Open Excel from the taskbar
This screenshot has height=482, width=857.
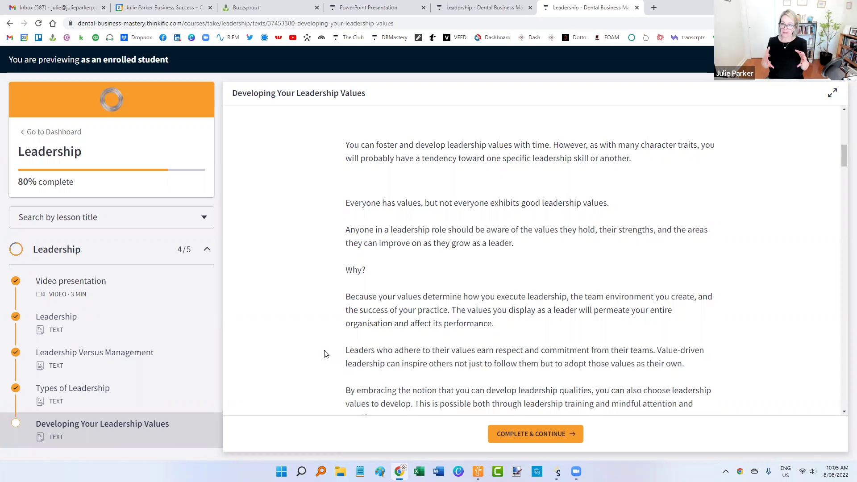419,472
